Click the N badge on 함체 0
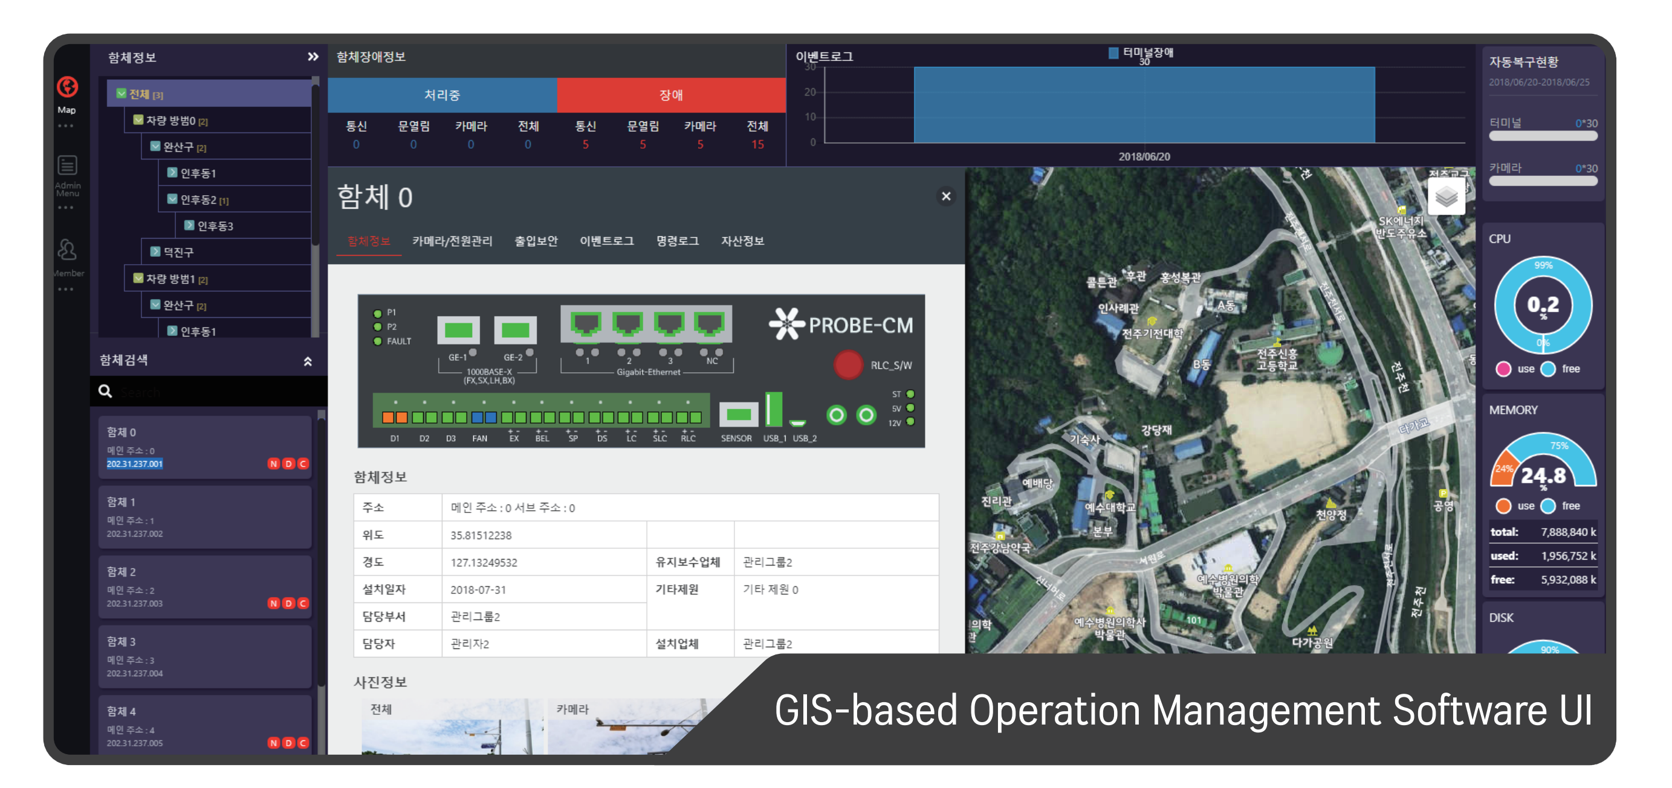 point(273,465)
